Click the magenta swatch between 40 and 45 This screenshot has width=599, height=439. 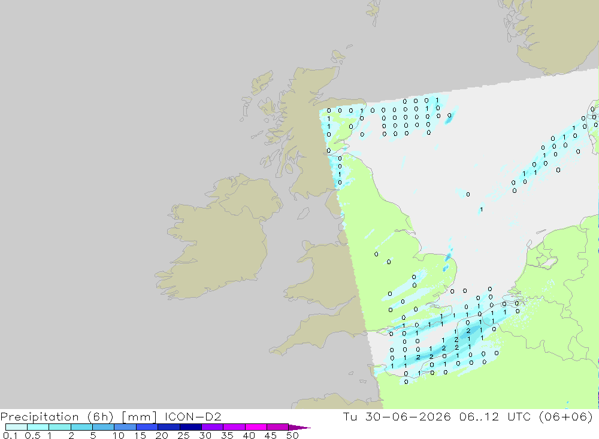(256, 427)
